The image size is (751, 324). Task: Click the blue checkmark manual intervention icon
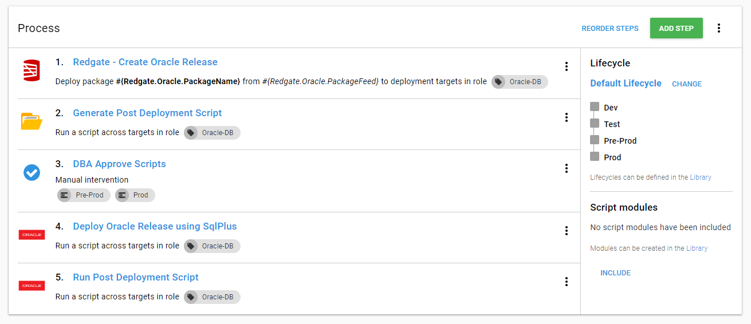pyautogui.click(x=32, y=172)
